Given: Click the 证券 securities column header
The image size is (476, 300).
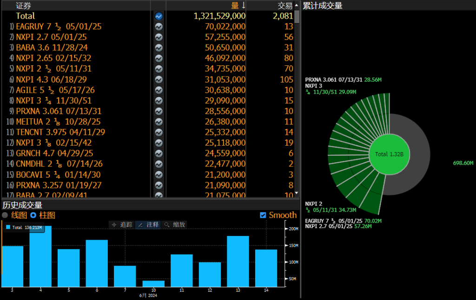Looking at the screenshot, I should pyautogui.click(x=23, y=6).
